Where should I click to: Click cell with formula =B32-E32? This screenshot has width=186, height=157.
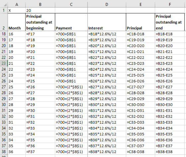tap(170, 116)
